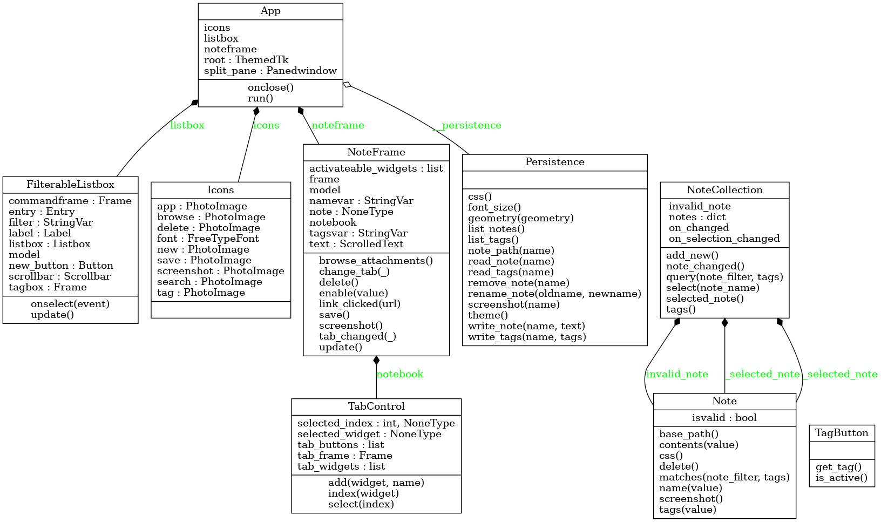881x522 pixels.
Task: Click the theme() method in Persistence
Action: pos(488,315)
